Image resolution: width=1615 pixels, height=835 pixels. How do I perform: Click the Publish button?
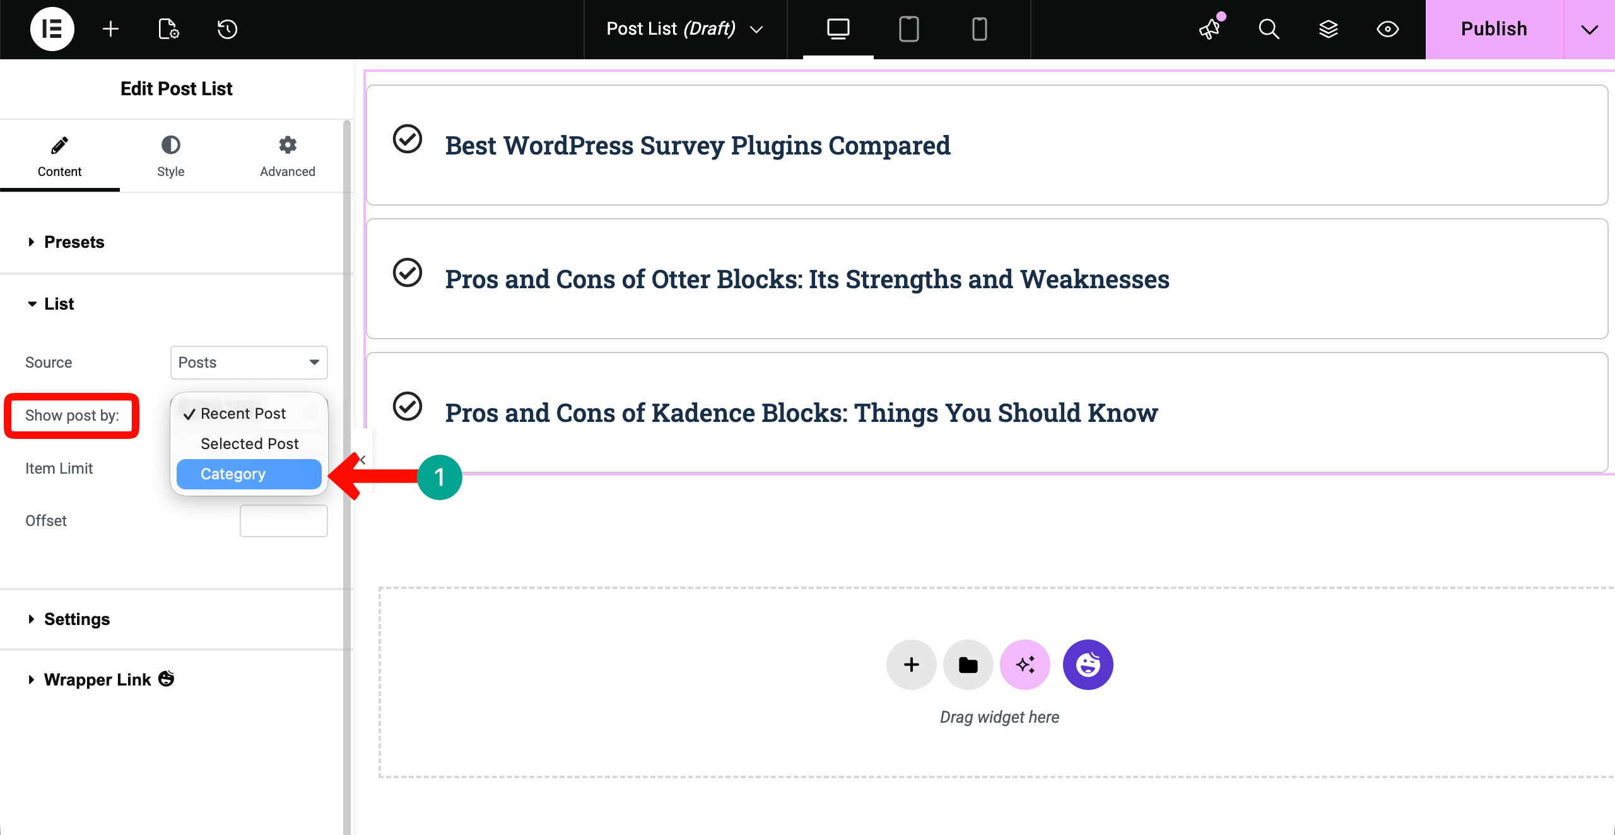tap(1493, 29)
